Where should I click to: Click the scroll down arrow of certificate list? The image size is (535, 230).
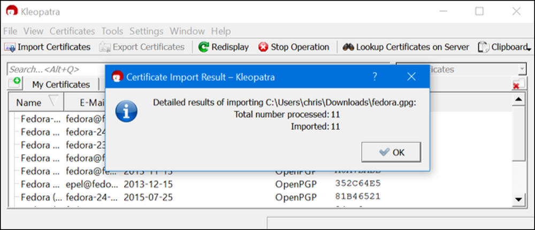(518, 200)
